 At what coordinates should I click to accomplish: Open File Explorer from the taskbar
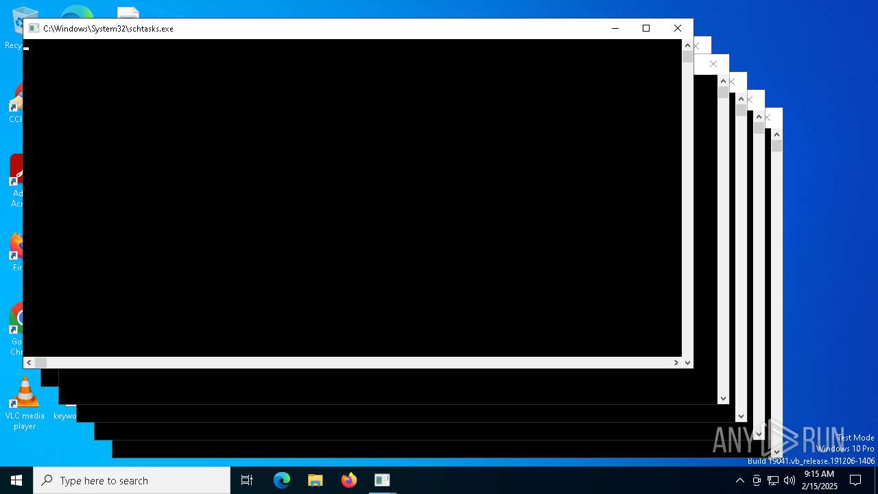click(x=316, y=480)
